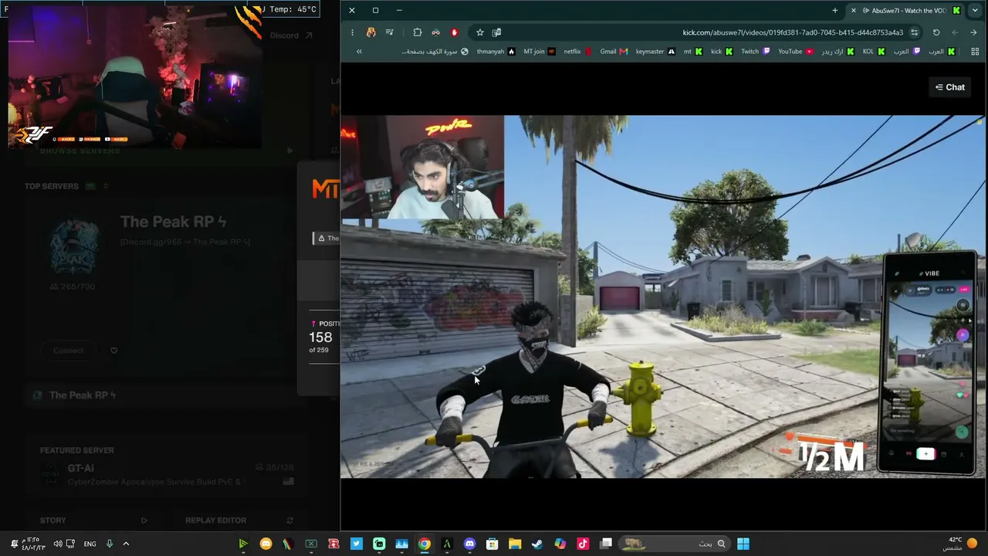The width and height of the screenshot is (988, 556).
Task: Show hidden system tray icons
Action: coord(126,544)
